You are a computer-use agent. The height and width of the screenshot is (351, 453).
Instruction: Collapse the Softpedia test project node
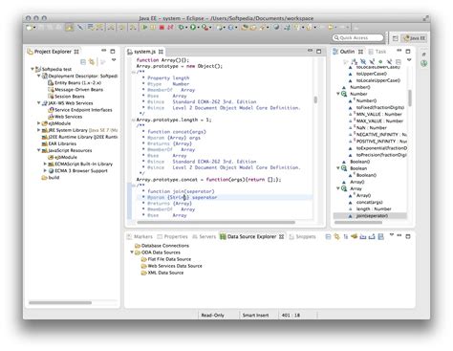(x=32, y=69)
